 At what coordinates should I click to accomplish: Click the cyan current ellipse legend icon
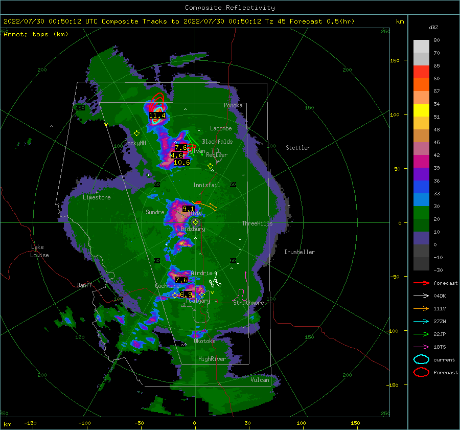[x=421, y=359]
